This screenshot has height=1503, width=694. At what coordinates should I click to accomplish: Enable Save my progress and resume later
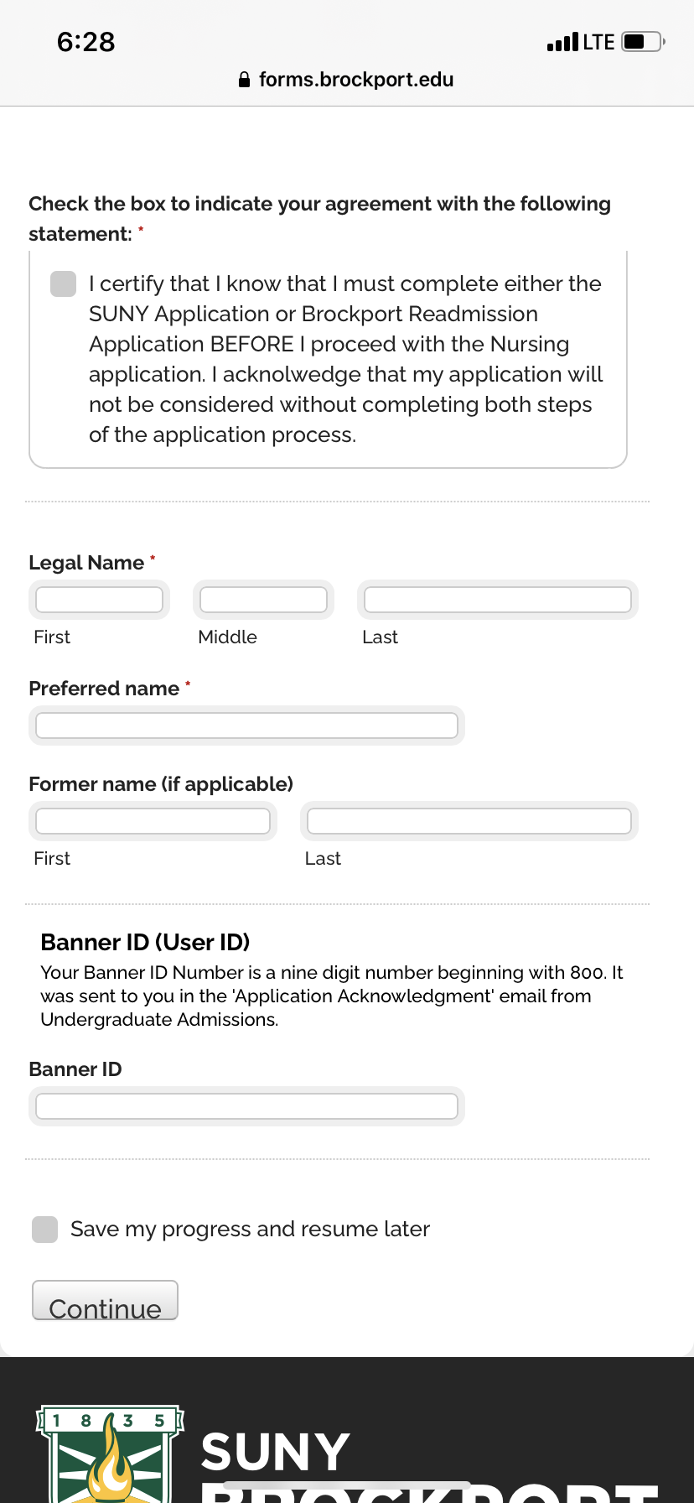click(44, 1230)
